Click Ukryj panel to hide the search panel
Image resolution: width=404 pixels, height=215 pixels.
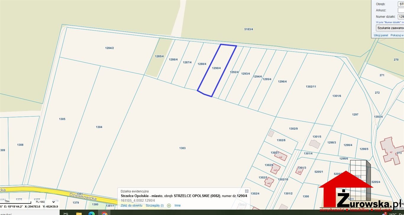(x=381, y=35)
